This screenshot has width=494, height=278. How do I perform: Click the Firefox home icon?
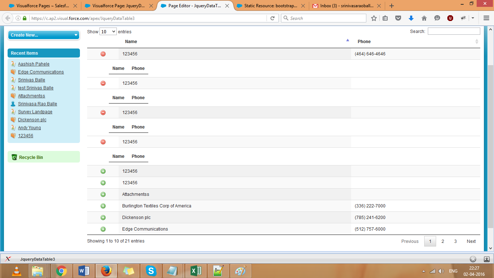coord(424,18)
